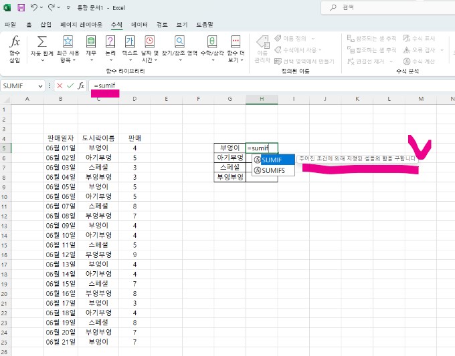
Task: Cancel formula entry with the X icon
Action: point(60,85)
